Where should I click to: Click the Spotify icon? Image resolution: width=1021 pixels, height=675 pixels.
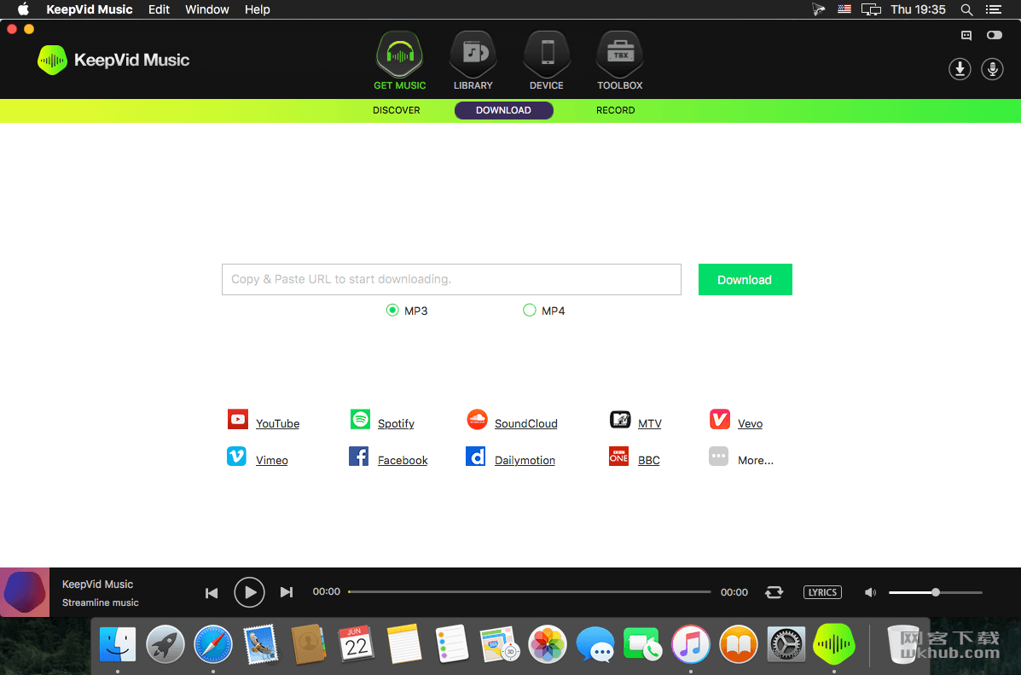360,419
